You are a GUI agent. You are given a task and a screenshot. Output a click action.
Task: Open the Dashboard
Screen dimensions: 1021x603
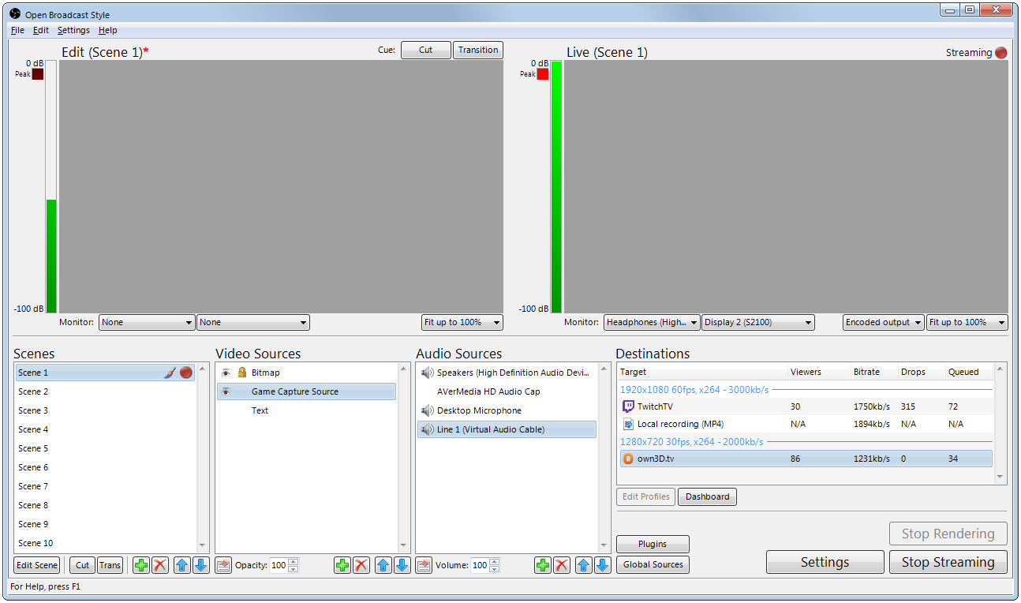coord(707,496)
